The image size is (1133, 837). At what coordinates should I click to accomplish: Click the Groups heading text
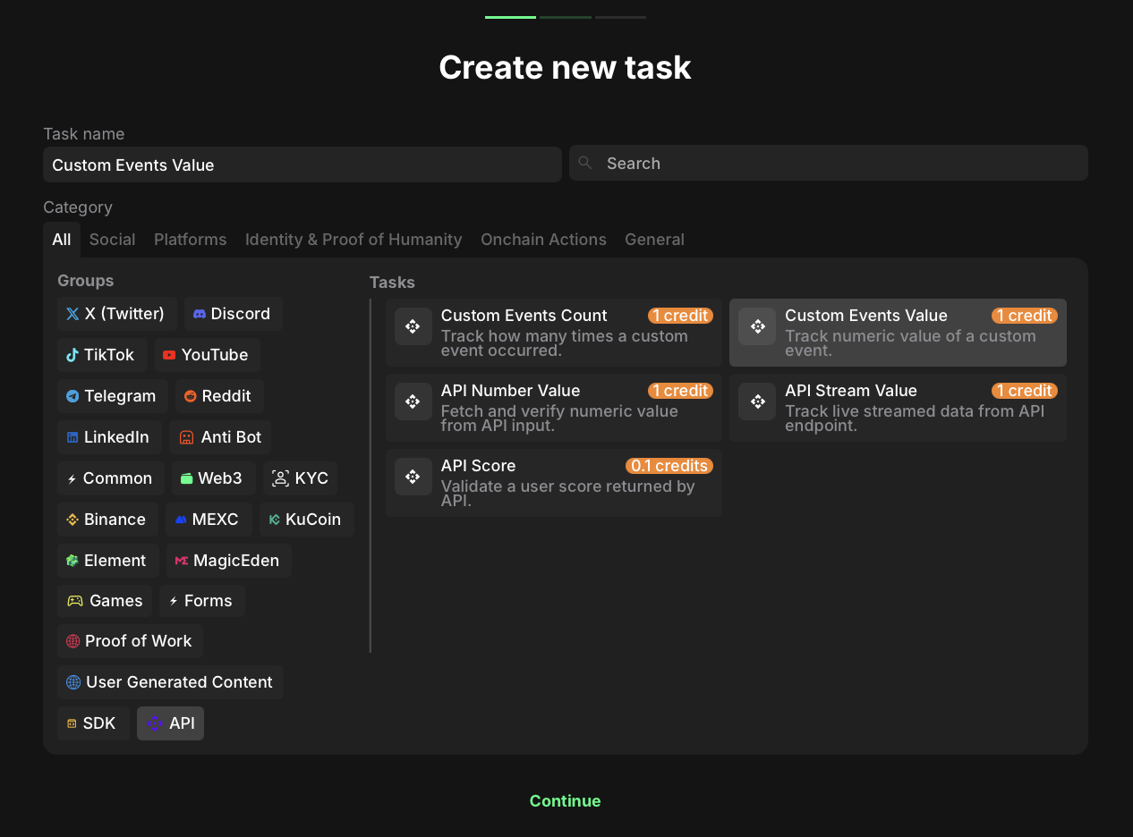click(86, 281)
